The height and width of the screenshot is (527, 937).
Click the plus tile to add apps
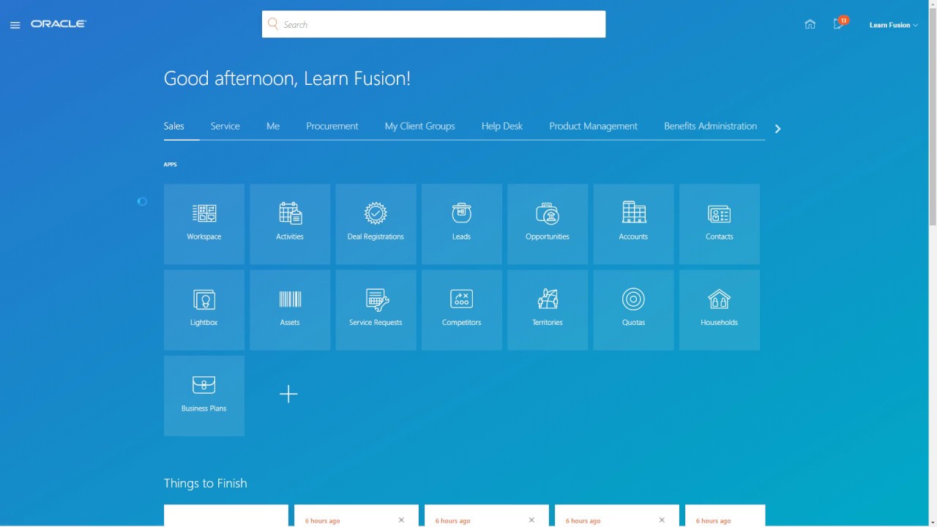[288, 394]
